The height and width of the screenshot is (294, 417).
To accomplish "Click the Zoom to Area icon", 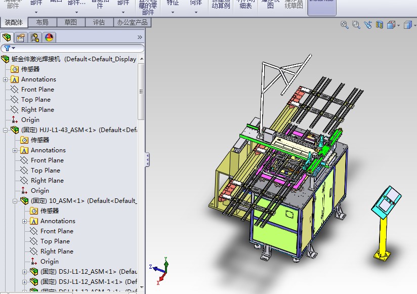I will pos(356,25).
